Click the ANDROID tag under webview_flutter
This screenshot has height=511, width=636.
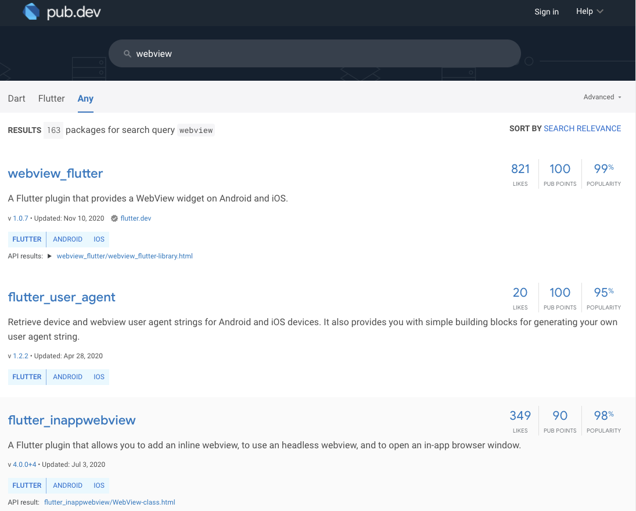point(68,239)
